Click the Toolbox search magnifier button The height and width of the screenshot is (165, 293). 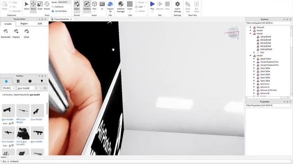(40, 88)
